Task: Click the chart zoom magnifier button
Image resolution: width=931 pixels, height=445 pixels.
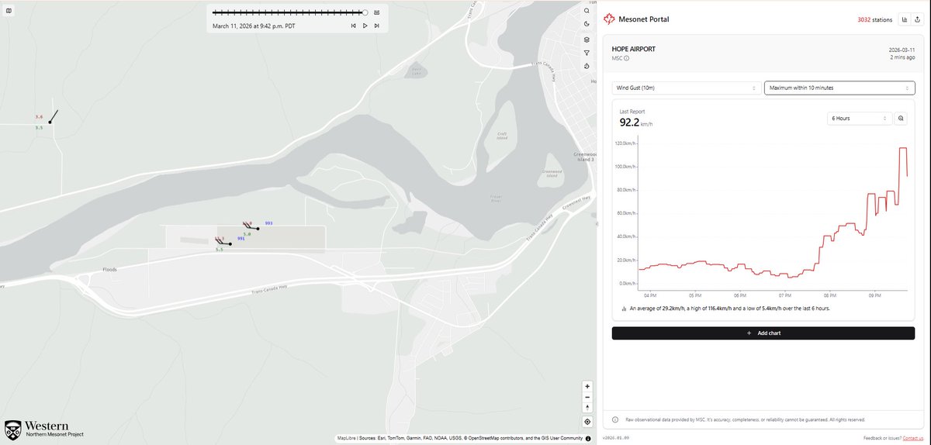Action: tap(901, 119)
